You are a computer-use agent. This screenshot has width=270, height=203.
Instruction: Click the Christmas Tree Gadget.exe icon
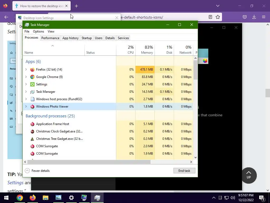32,139
